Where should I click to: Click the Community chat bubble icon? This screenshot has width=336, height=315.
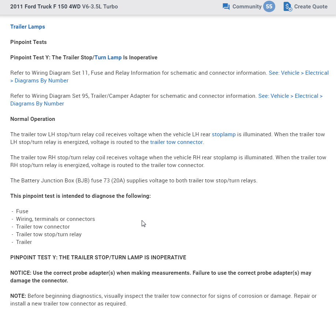point(226,7)
